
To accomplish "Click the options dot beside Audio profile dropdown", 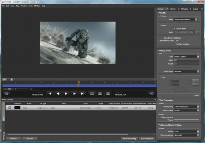I will pyautogui.click(x=199, y=32).
